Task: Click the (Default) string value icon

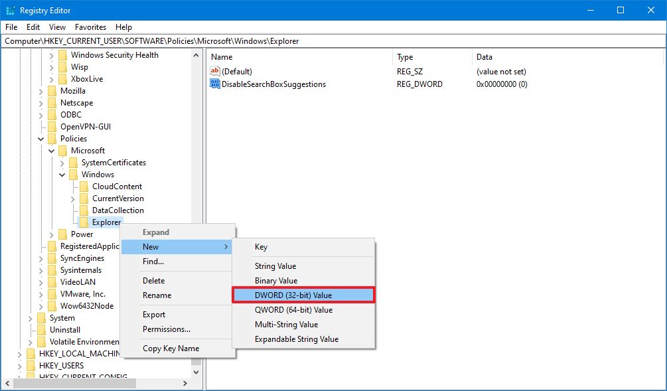Action: pyautogui.click(x=215, y=71)
